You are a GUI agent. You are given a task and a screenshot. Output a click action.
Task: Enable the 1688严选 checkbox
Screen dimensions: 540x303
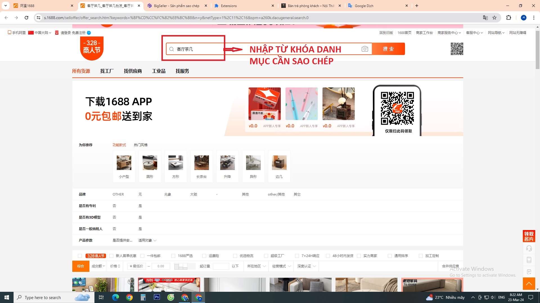[173, 256]
